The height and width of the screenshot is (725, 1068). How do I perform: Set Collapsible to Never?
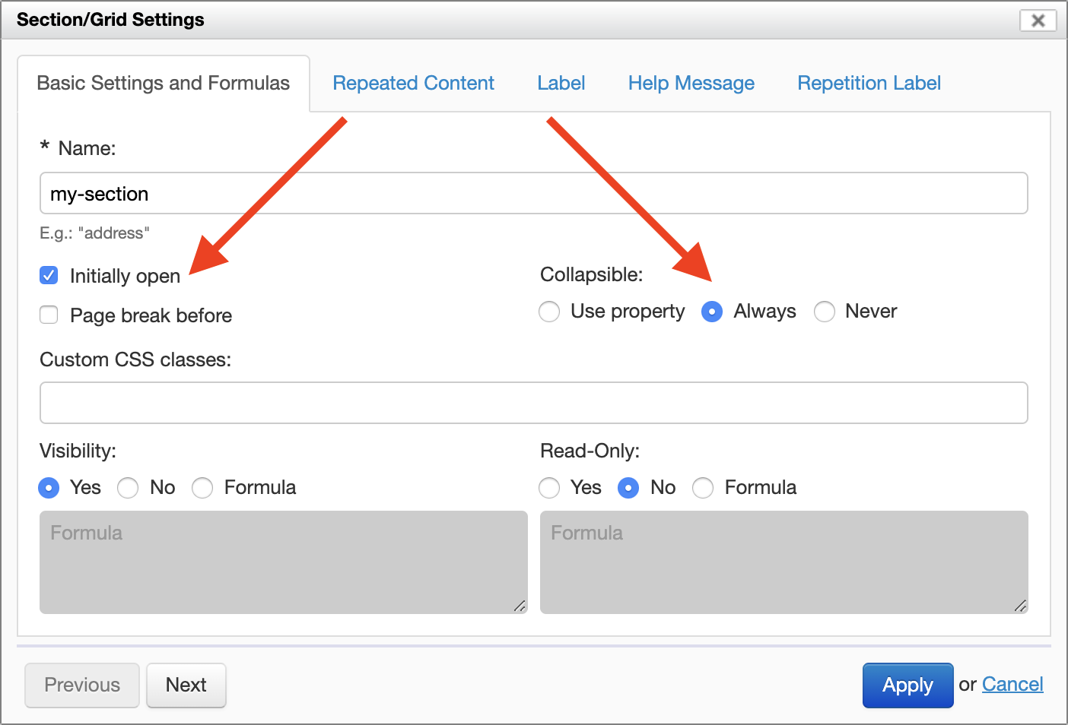pos(825,312)
